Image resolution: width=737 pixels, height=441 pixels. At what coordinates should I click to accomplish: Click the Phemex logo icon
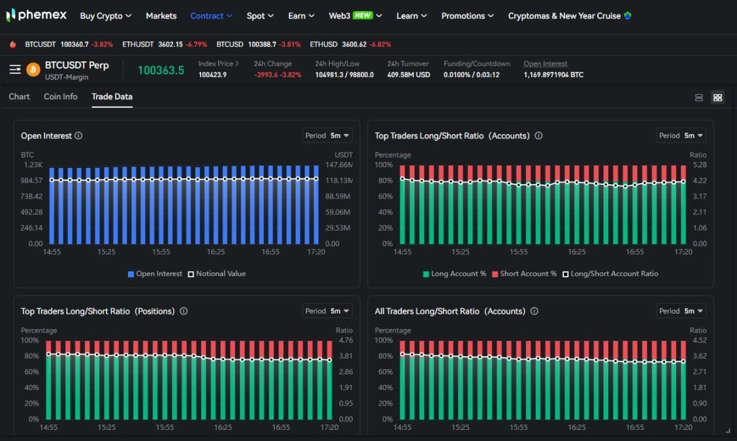tap(10, 15)
